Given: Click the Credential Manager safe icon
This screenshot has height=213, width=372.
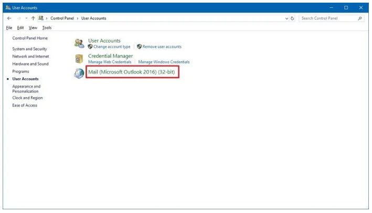Looking at the screenshot, I should coord(79,59).
